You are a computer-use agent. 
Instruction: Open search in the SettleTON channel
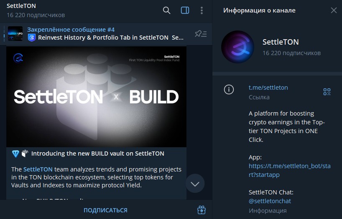point(166,10)
